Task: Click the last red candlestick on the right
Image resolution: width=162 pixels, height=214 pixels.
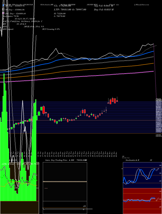Action: [117, 101]
